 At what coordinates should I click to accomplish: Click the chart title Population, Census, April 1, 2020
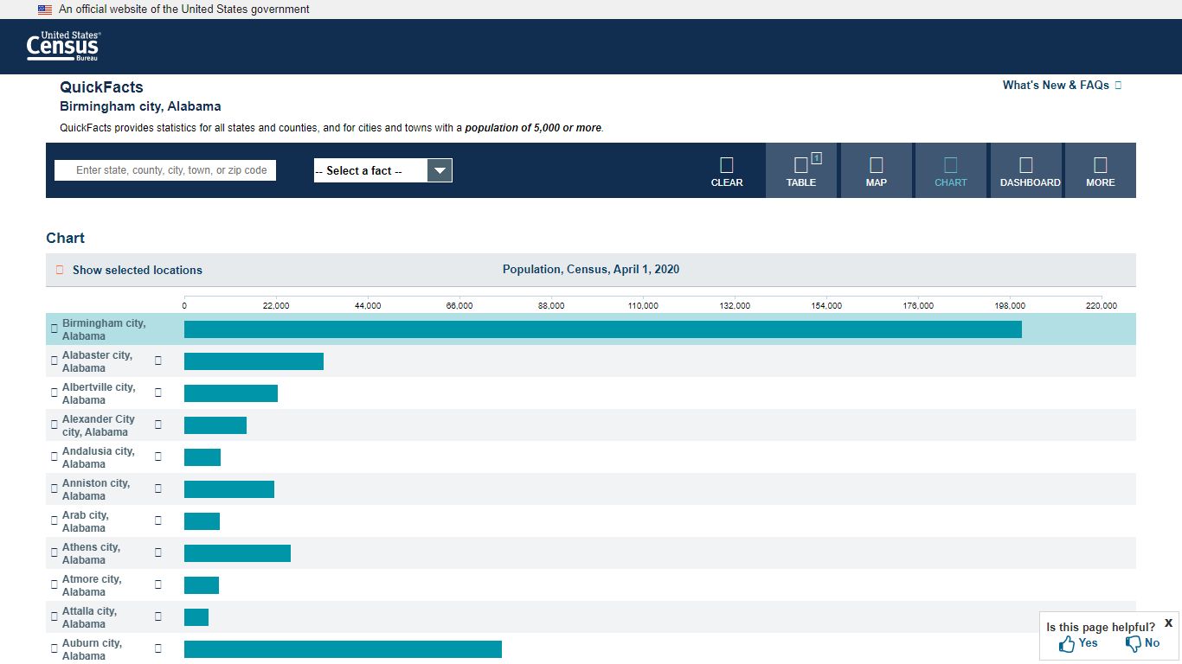click(x=591, y=269)
